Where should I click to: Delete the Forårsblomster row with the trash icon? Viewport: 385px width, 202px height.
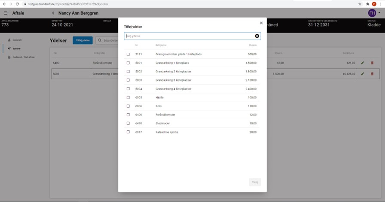tap(372, 63)
